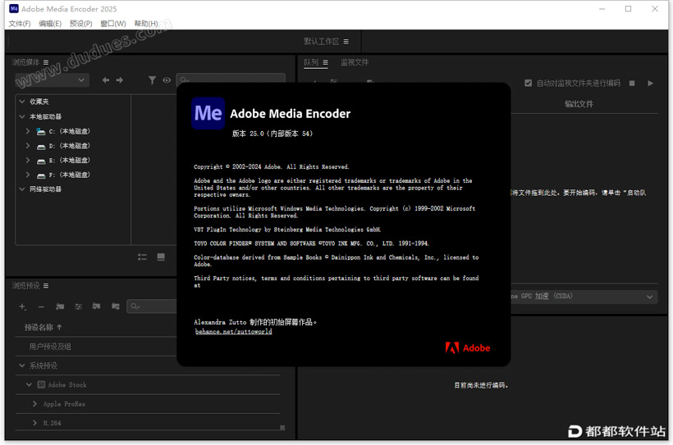The image size is (673, 445).
Task: Collapse the 系统预设 group
Action: (22, 366)
